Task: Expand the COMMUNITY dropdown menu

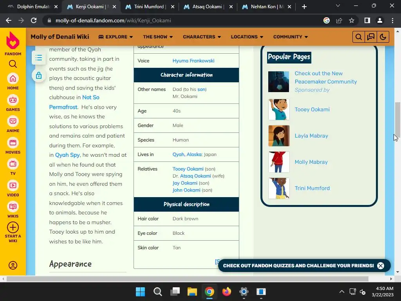Action: click(291, 37)
